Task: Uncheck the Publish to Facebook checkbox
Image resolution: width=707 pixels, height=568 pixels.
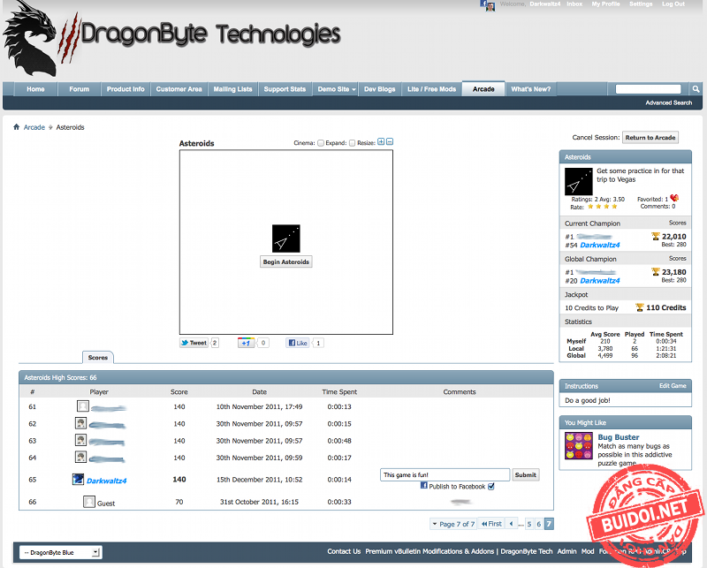Action: pyautogui.click(x=490, y=486)
